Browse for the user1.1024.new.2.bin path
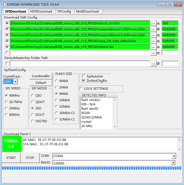 [153, 29]
